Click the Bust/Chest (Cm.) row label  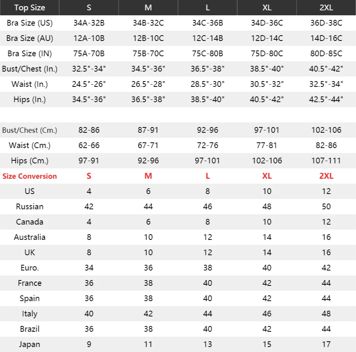pyautogui.click(x=29, y=130)
